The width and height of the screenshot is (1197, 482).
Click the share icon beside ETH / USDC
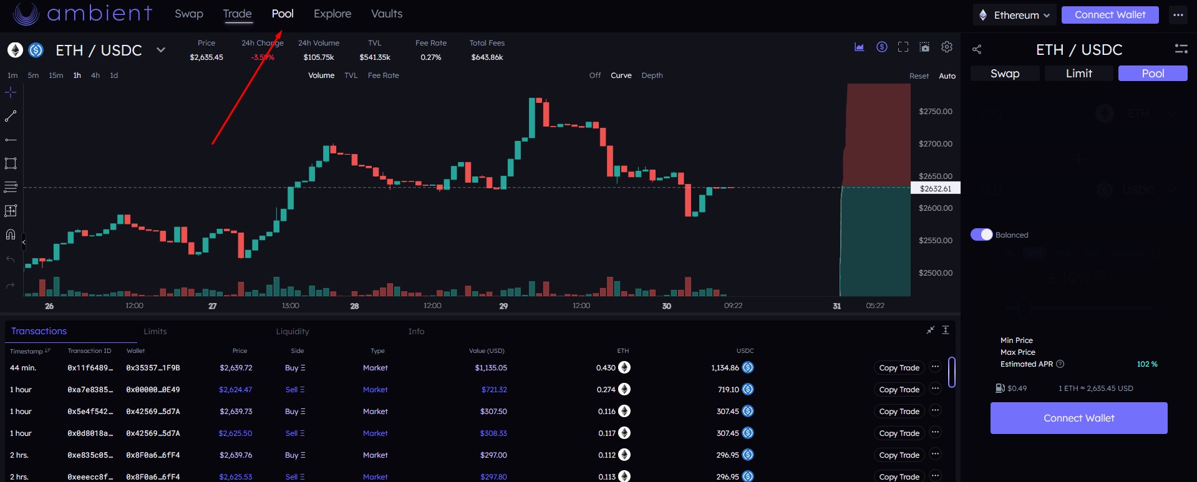(977, 50)
